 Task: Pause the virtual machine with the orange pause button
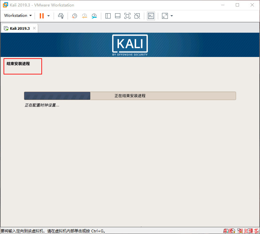tap(42, 16)
